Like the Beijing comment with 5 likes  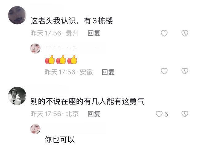point(159,114)
